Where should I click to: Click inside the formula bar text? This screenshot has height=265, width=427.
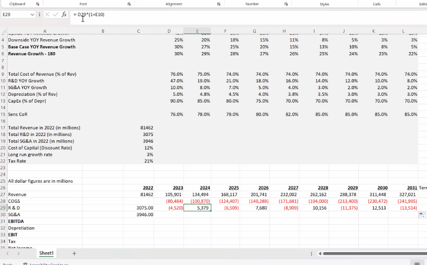(89, 15)
